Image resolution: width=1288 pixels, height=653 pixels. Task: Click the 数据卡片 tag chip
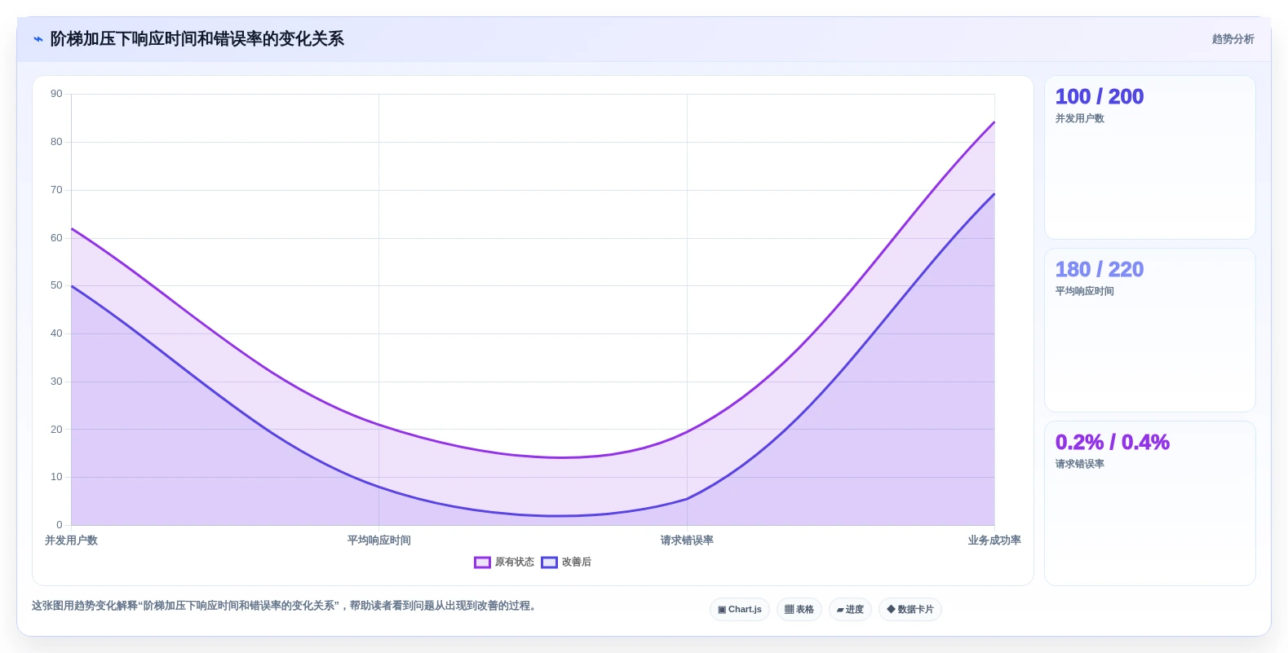coord(910,610)
